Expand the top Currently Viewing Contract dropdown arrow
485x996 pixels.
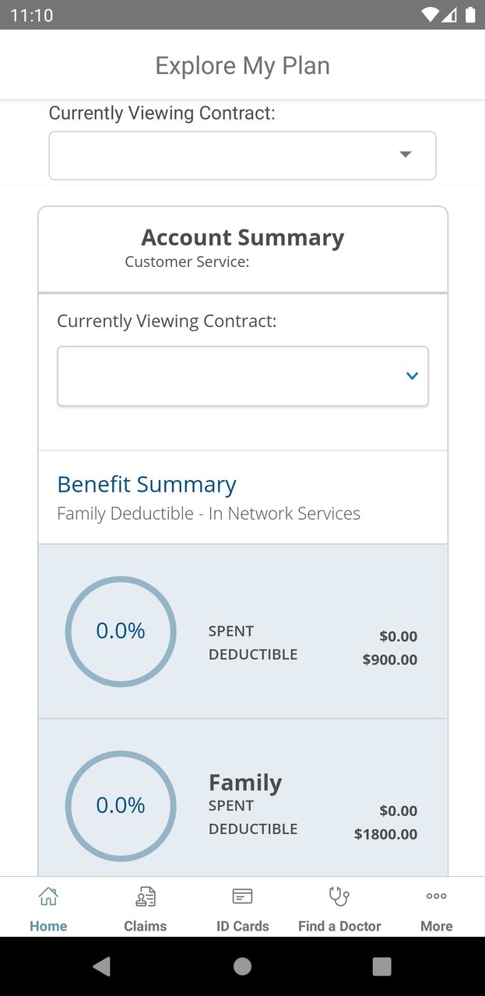pyautogui.click(x=405, y=154)
